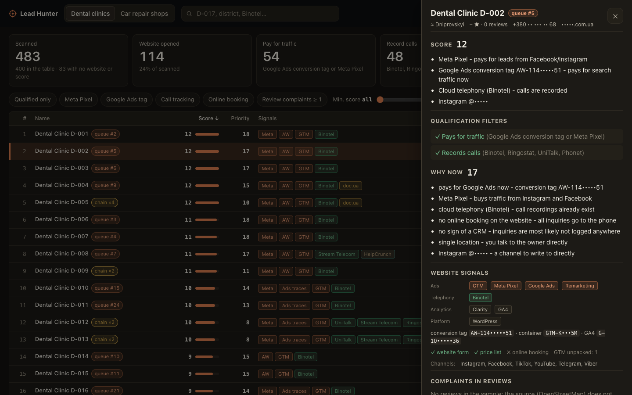Viewport: 632px width, 395px height.
Task: Click the queue #5 badge in the D-002 row
Action: coord(105,151)
